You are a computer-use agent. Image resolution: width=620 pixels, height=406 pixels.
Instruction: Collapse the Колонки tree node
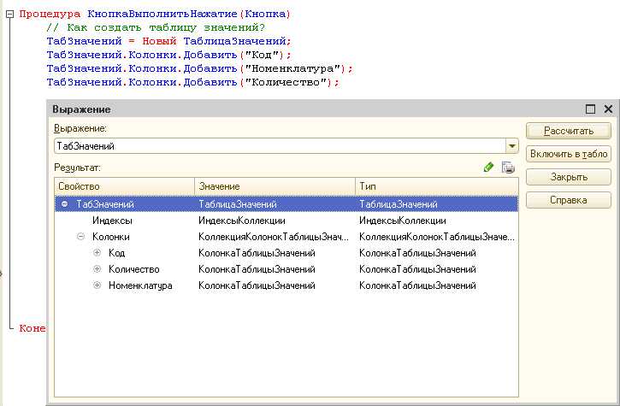pyautogui.click(x=80, y=237)
